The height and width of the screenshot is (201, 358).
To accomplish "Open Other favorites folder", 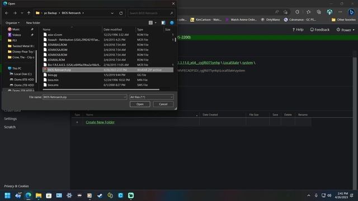I will pyautogui.click(x=343, y=20).
